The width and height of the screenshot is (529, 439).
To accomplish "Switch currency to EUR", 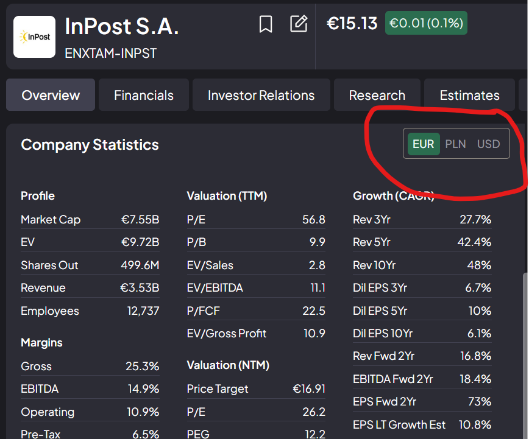I will pyautogui.click(x=424, y=144).
